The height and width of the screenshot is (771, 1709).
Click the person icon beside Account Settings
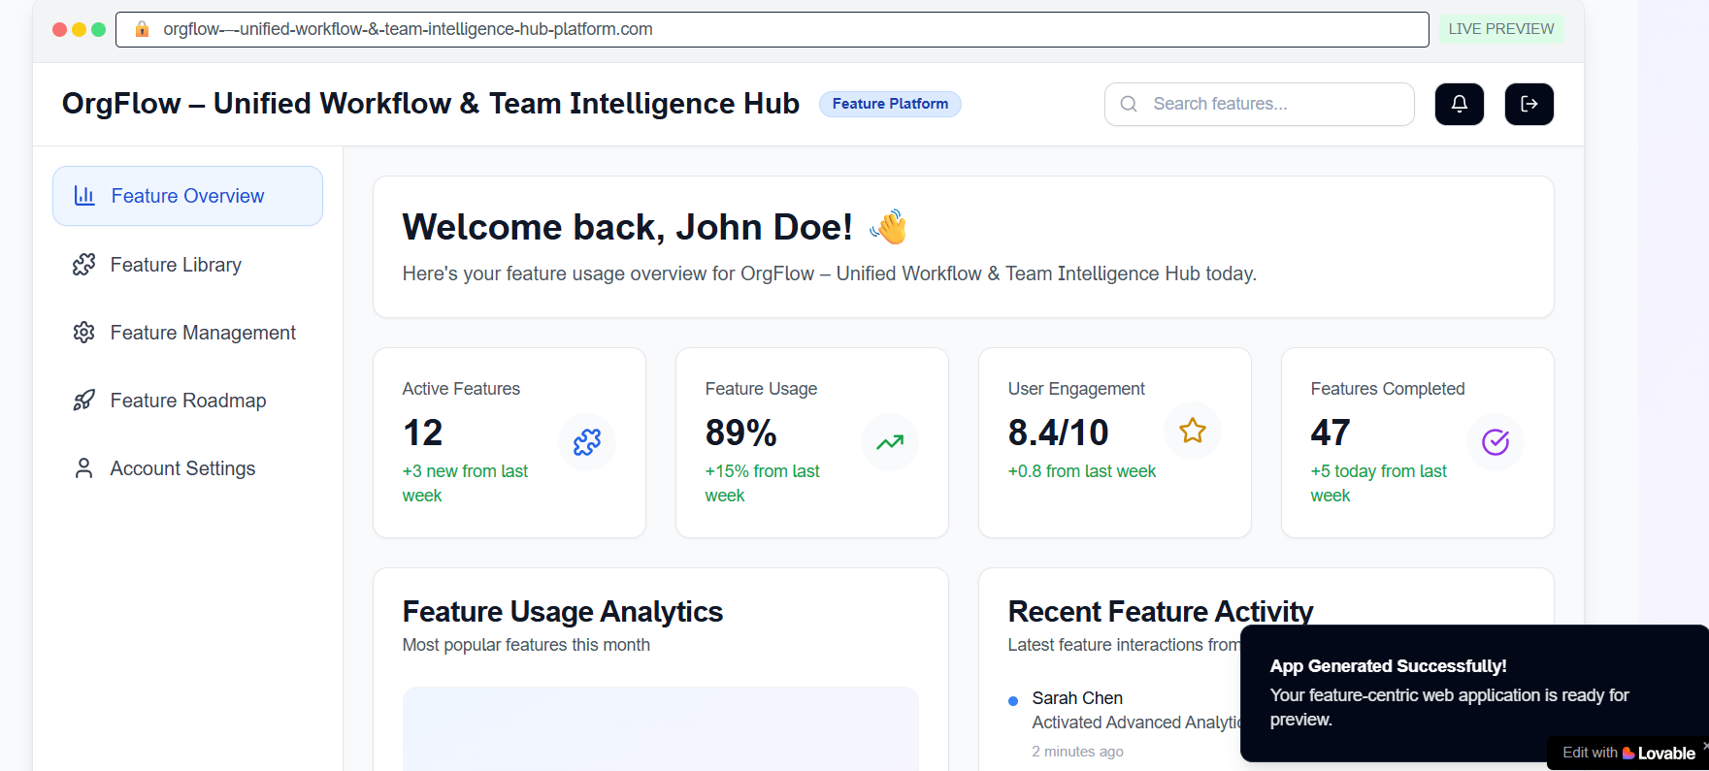coord(84,468)
